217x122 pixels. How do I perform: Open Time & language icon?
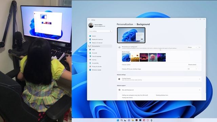[90, 56]
